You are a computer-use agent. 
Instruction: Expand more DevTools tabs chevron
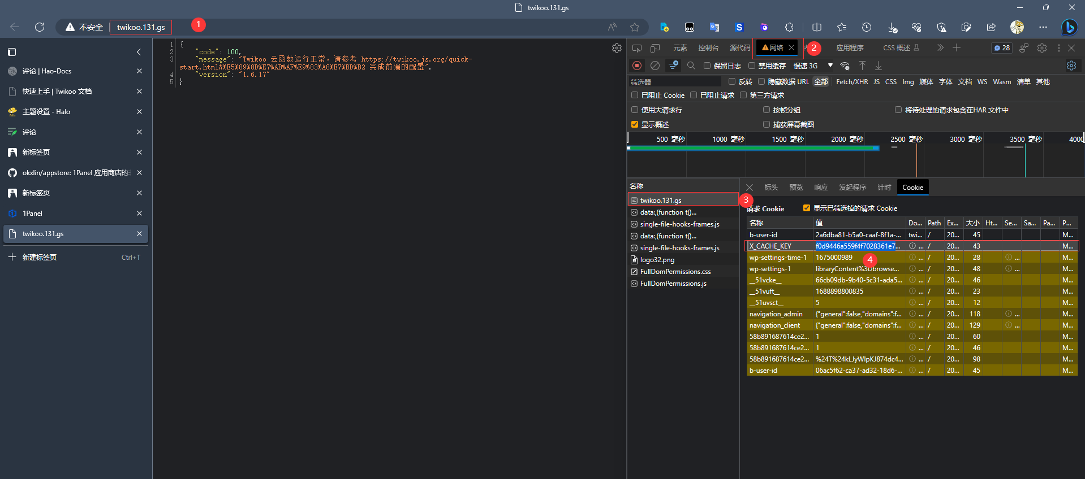coord(940,48)
